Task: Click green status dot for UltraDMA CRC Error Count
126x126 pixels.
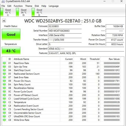Action: click(x=4, y=116)
